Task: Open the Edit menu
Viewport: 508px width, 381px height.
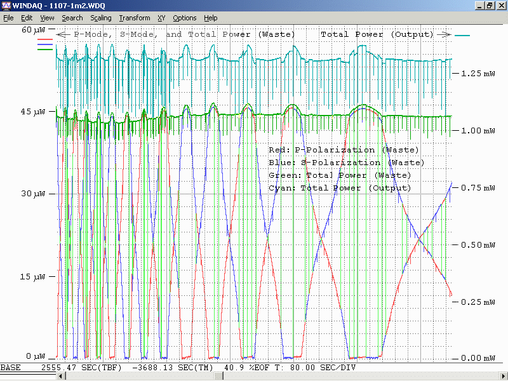Action: tap(27, 18)
